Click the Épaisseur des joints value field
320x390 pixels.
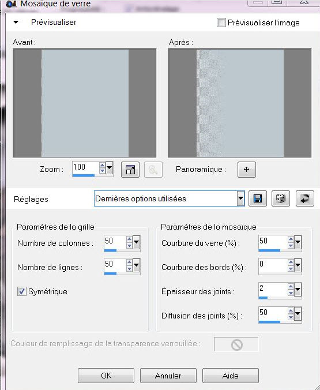[x=273, y=289]
